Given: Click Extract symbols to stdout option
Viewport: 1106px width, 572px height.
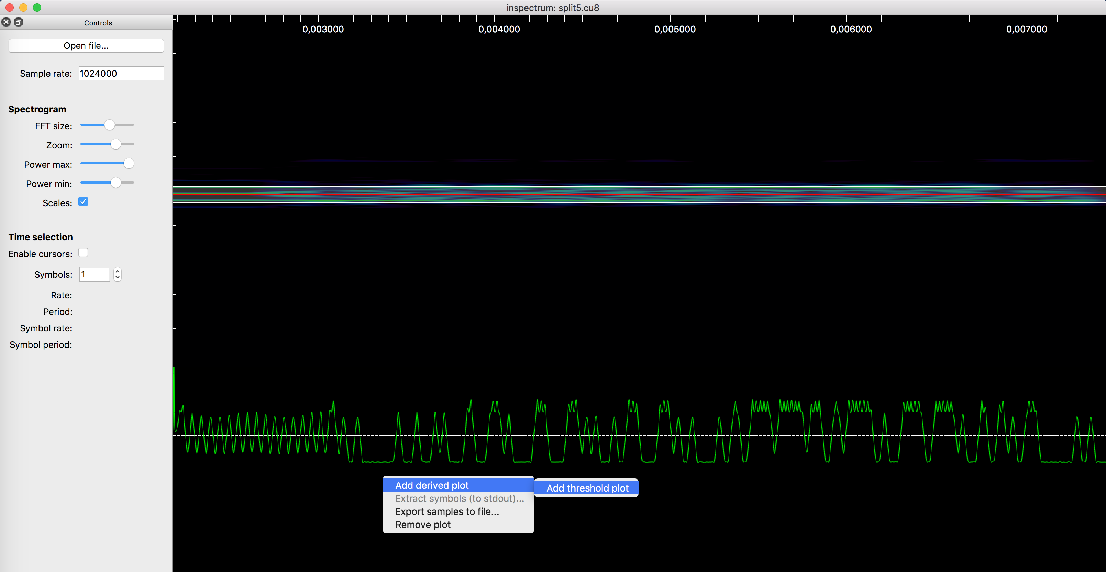Looking at the screenshot, I should point(458,498).
